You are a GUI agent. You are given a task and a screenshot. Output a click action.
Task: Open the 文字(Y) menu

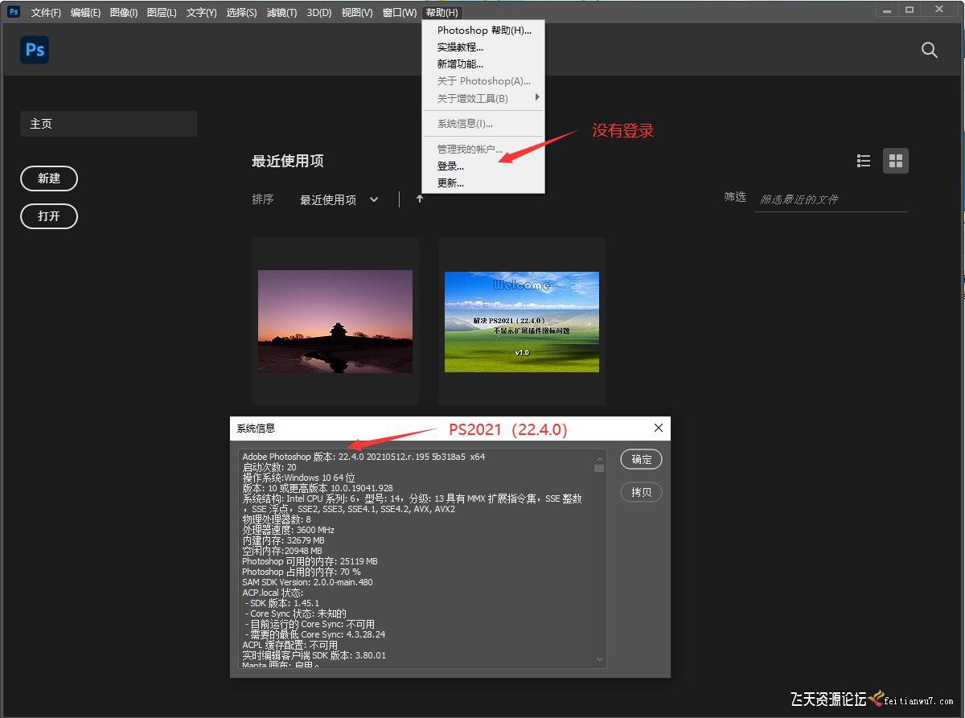click(201, 12)
